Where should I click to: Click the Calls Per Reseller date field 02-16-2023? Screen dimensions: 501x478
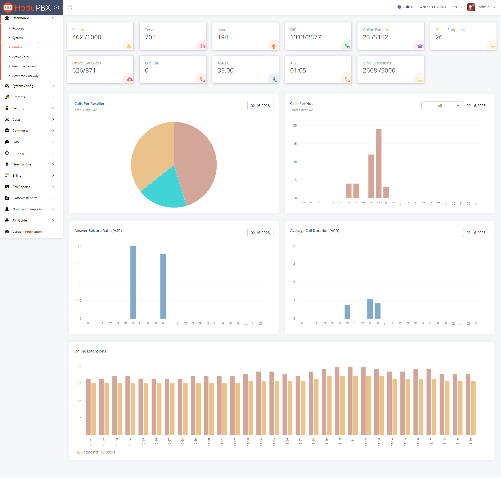(260, 105)
